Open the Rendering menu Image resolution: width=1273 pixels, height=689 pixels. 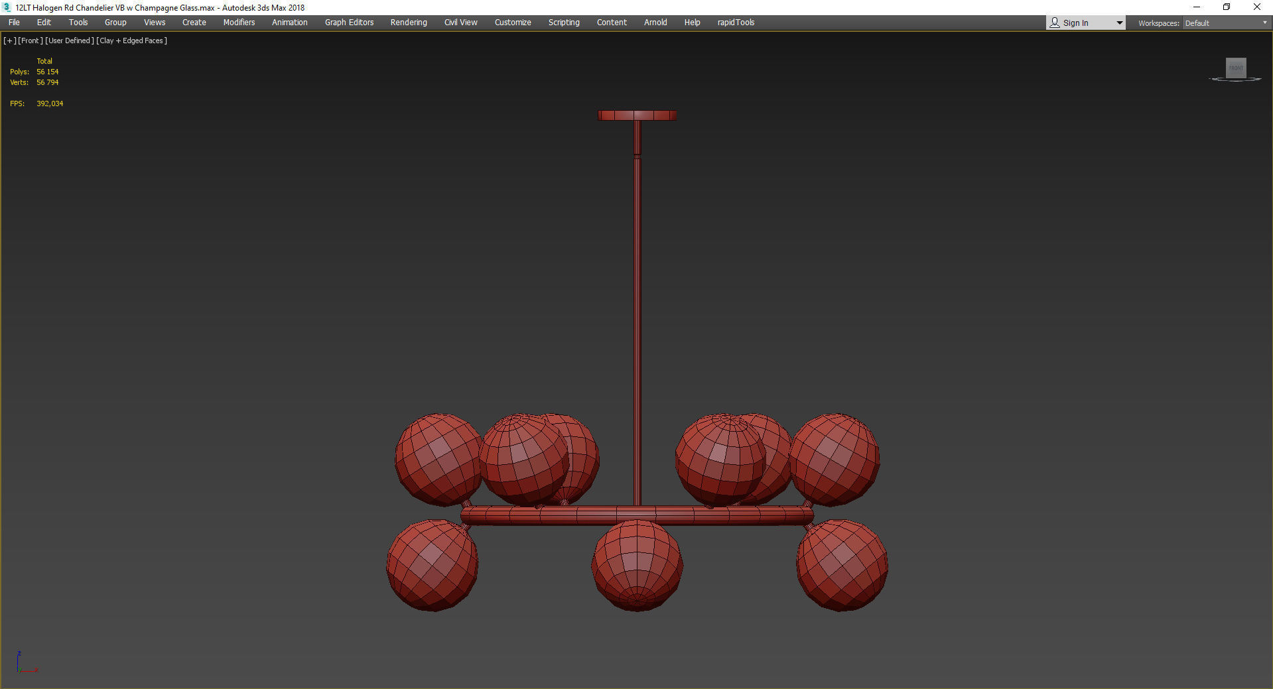point(409,23)
